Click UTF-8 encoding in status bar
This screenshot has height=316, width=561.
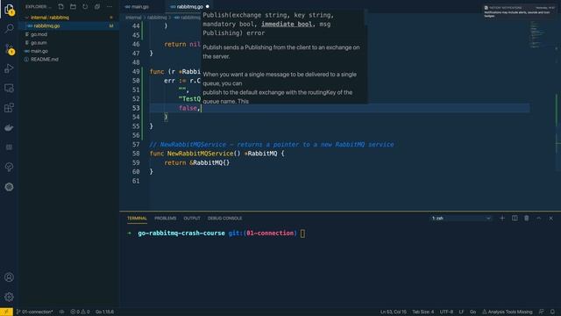pyautogui.click(x=446, y=312)
